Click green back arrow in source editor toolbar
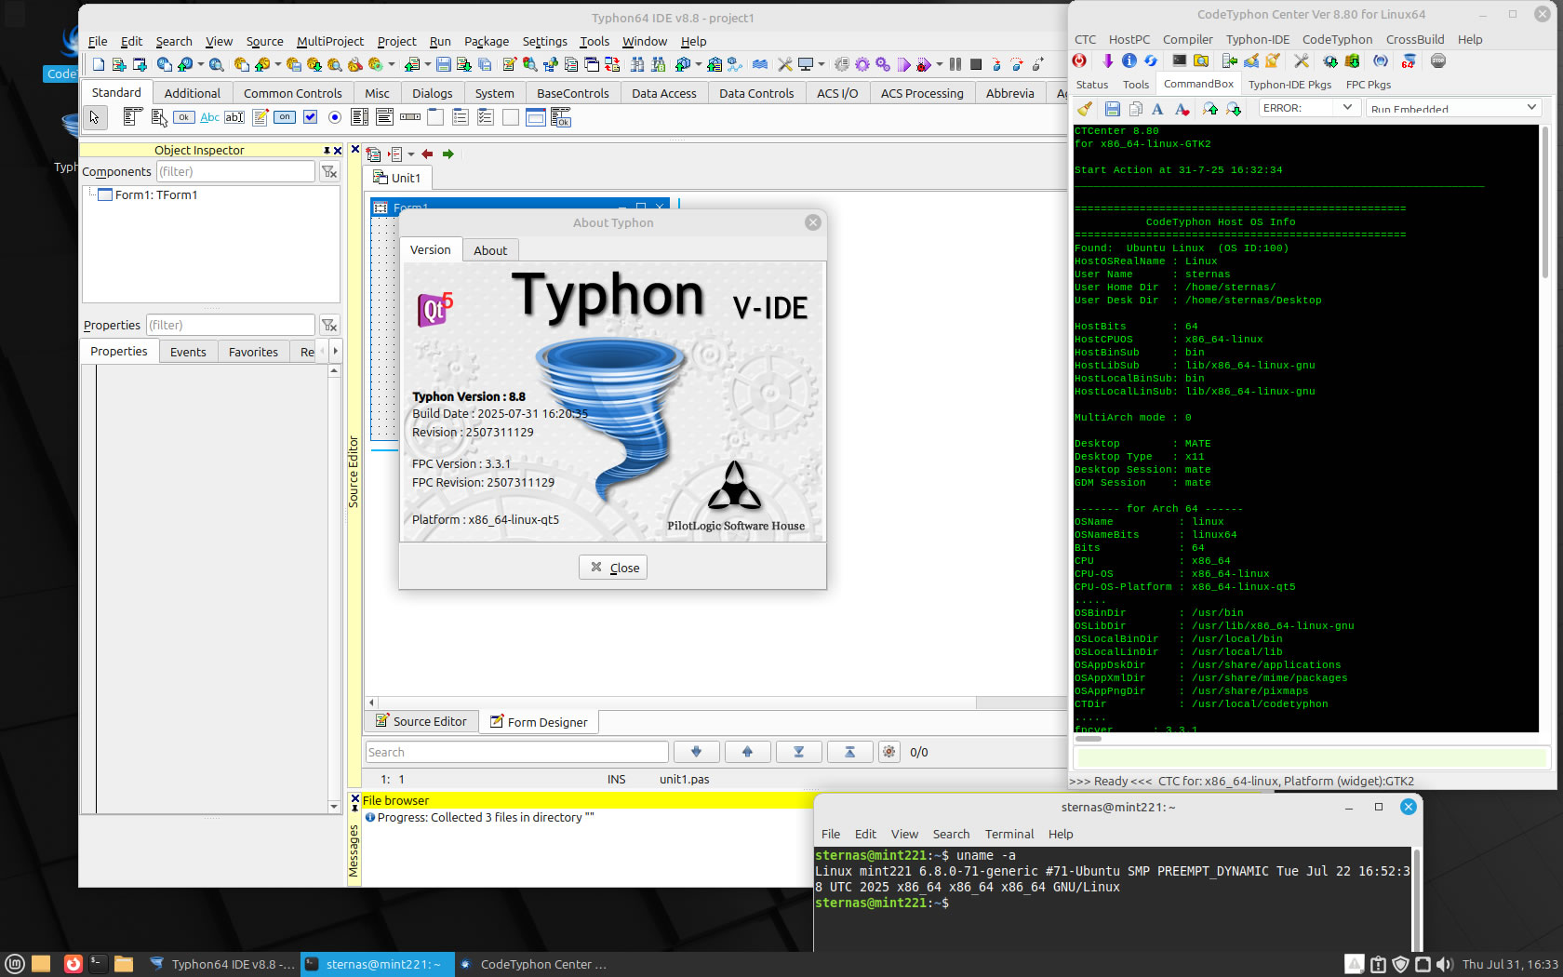This screenshot has height=977, width=1563. [448, 154]
